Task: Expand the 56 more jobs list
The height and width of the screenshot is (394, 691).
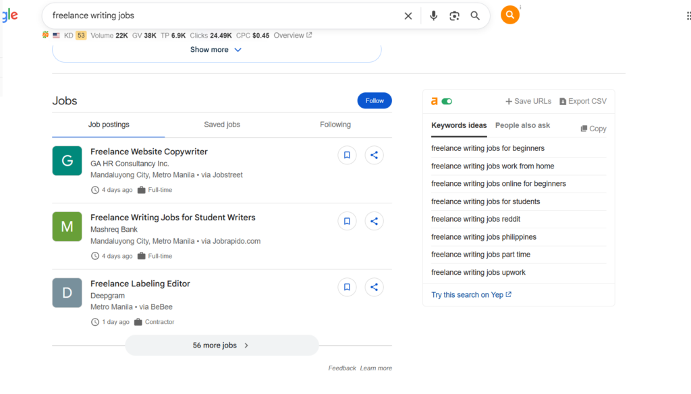Action: tap(221, 346)
